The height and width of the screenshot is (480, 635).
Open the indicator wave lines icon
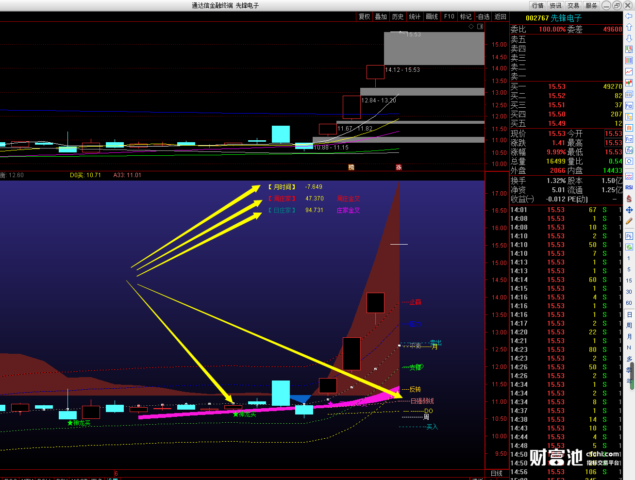coord(629,176)
